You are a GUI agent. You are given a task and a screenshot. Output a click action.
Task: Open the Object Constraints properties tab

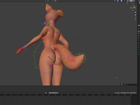[x=139, y=48]
